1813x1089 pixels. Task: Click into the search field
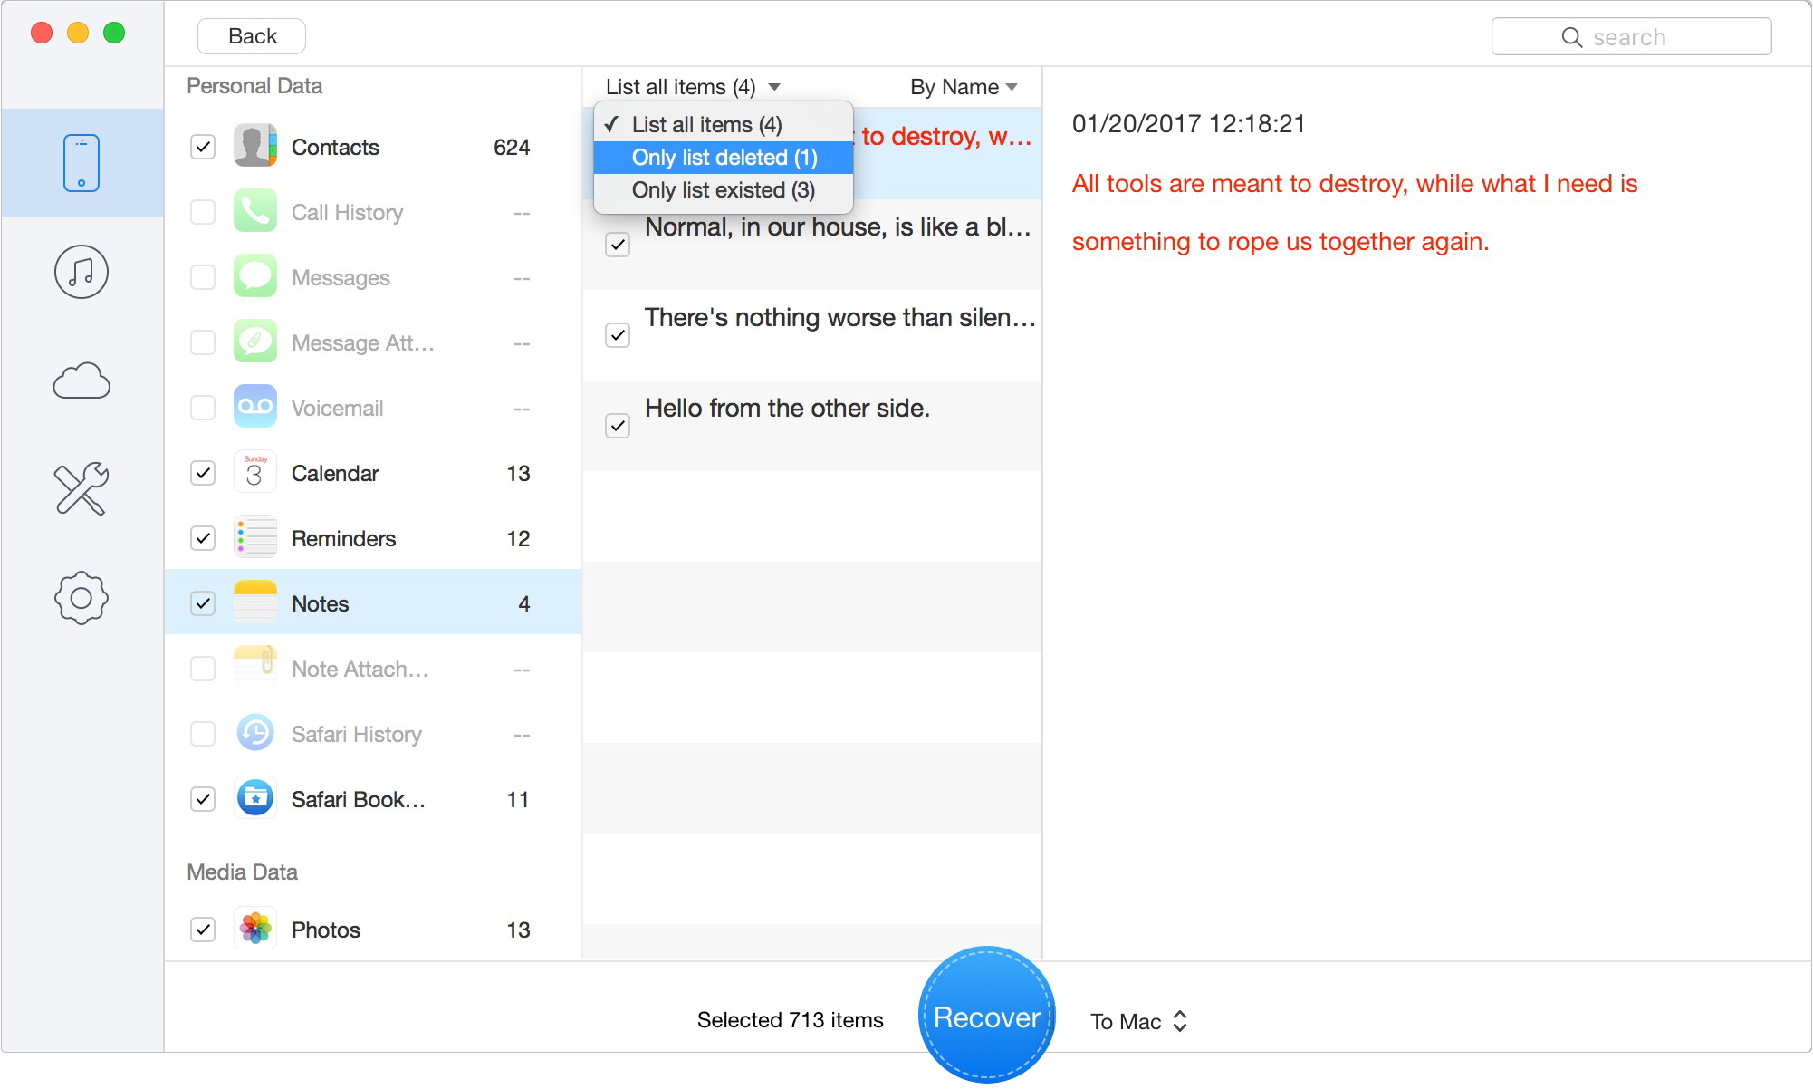pos(1631,37)
